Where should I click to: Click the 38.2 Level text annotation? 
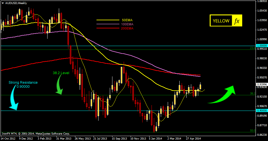coord(61,73)
